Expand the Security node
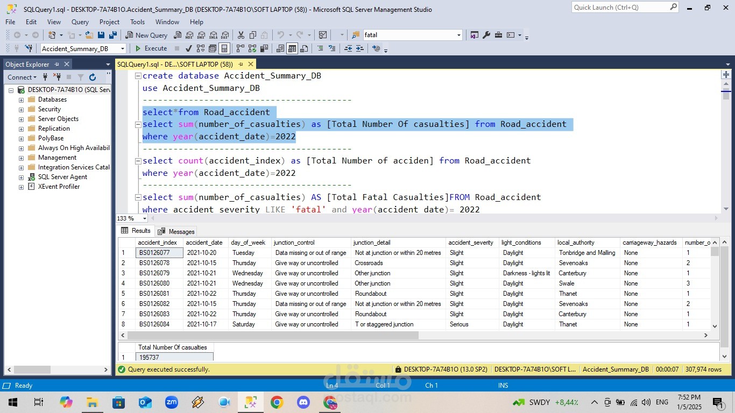The height and width of the screenshot is (413, 735). click(21, 110)
